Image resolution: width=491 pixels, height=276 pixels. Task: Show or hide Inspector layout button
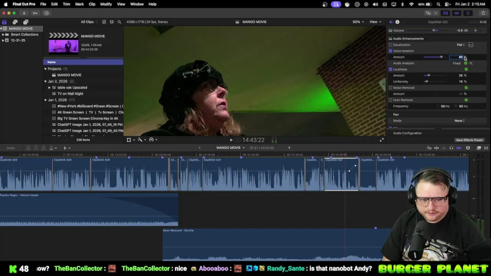468,13
